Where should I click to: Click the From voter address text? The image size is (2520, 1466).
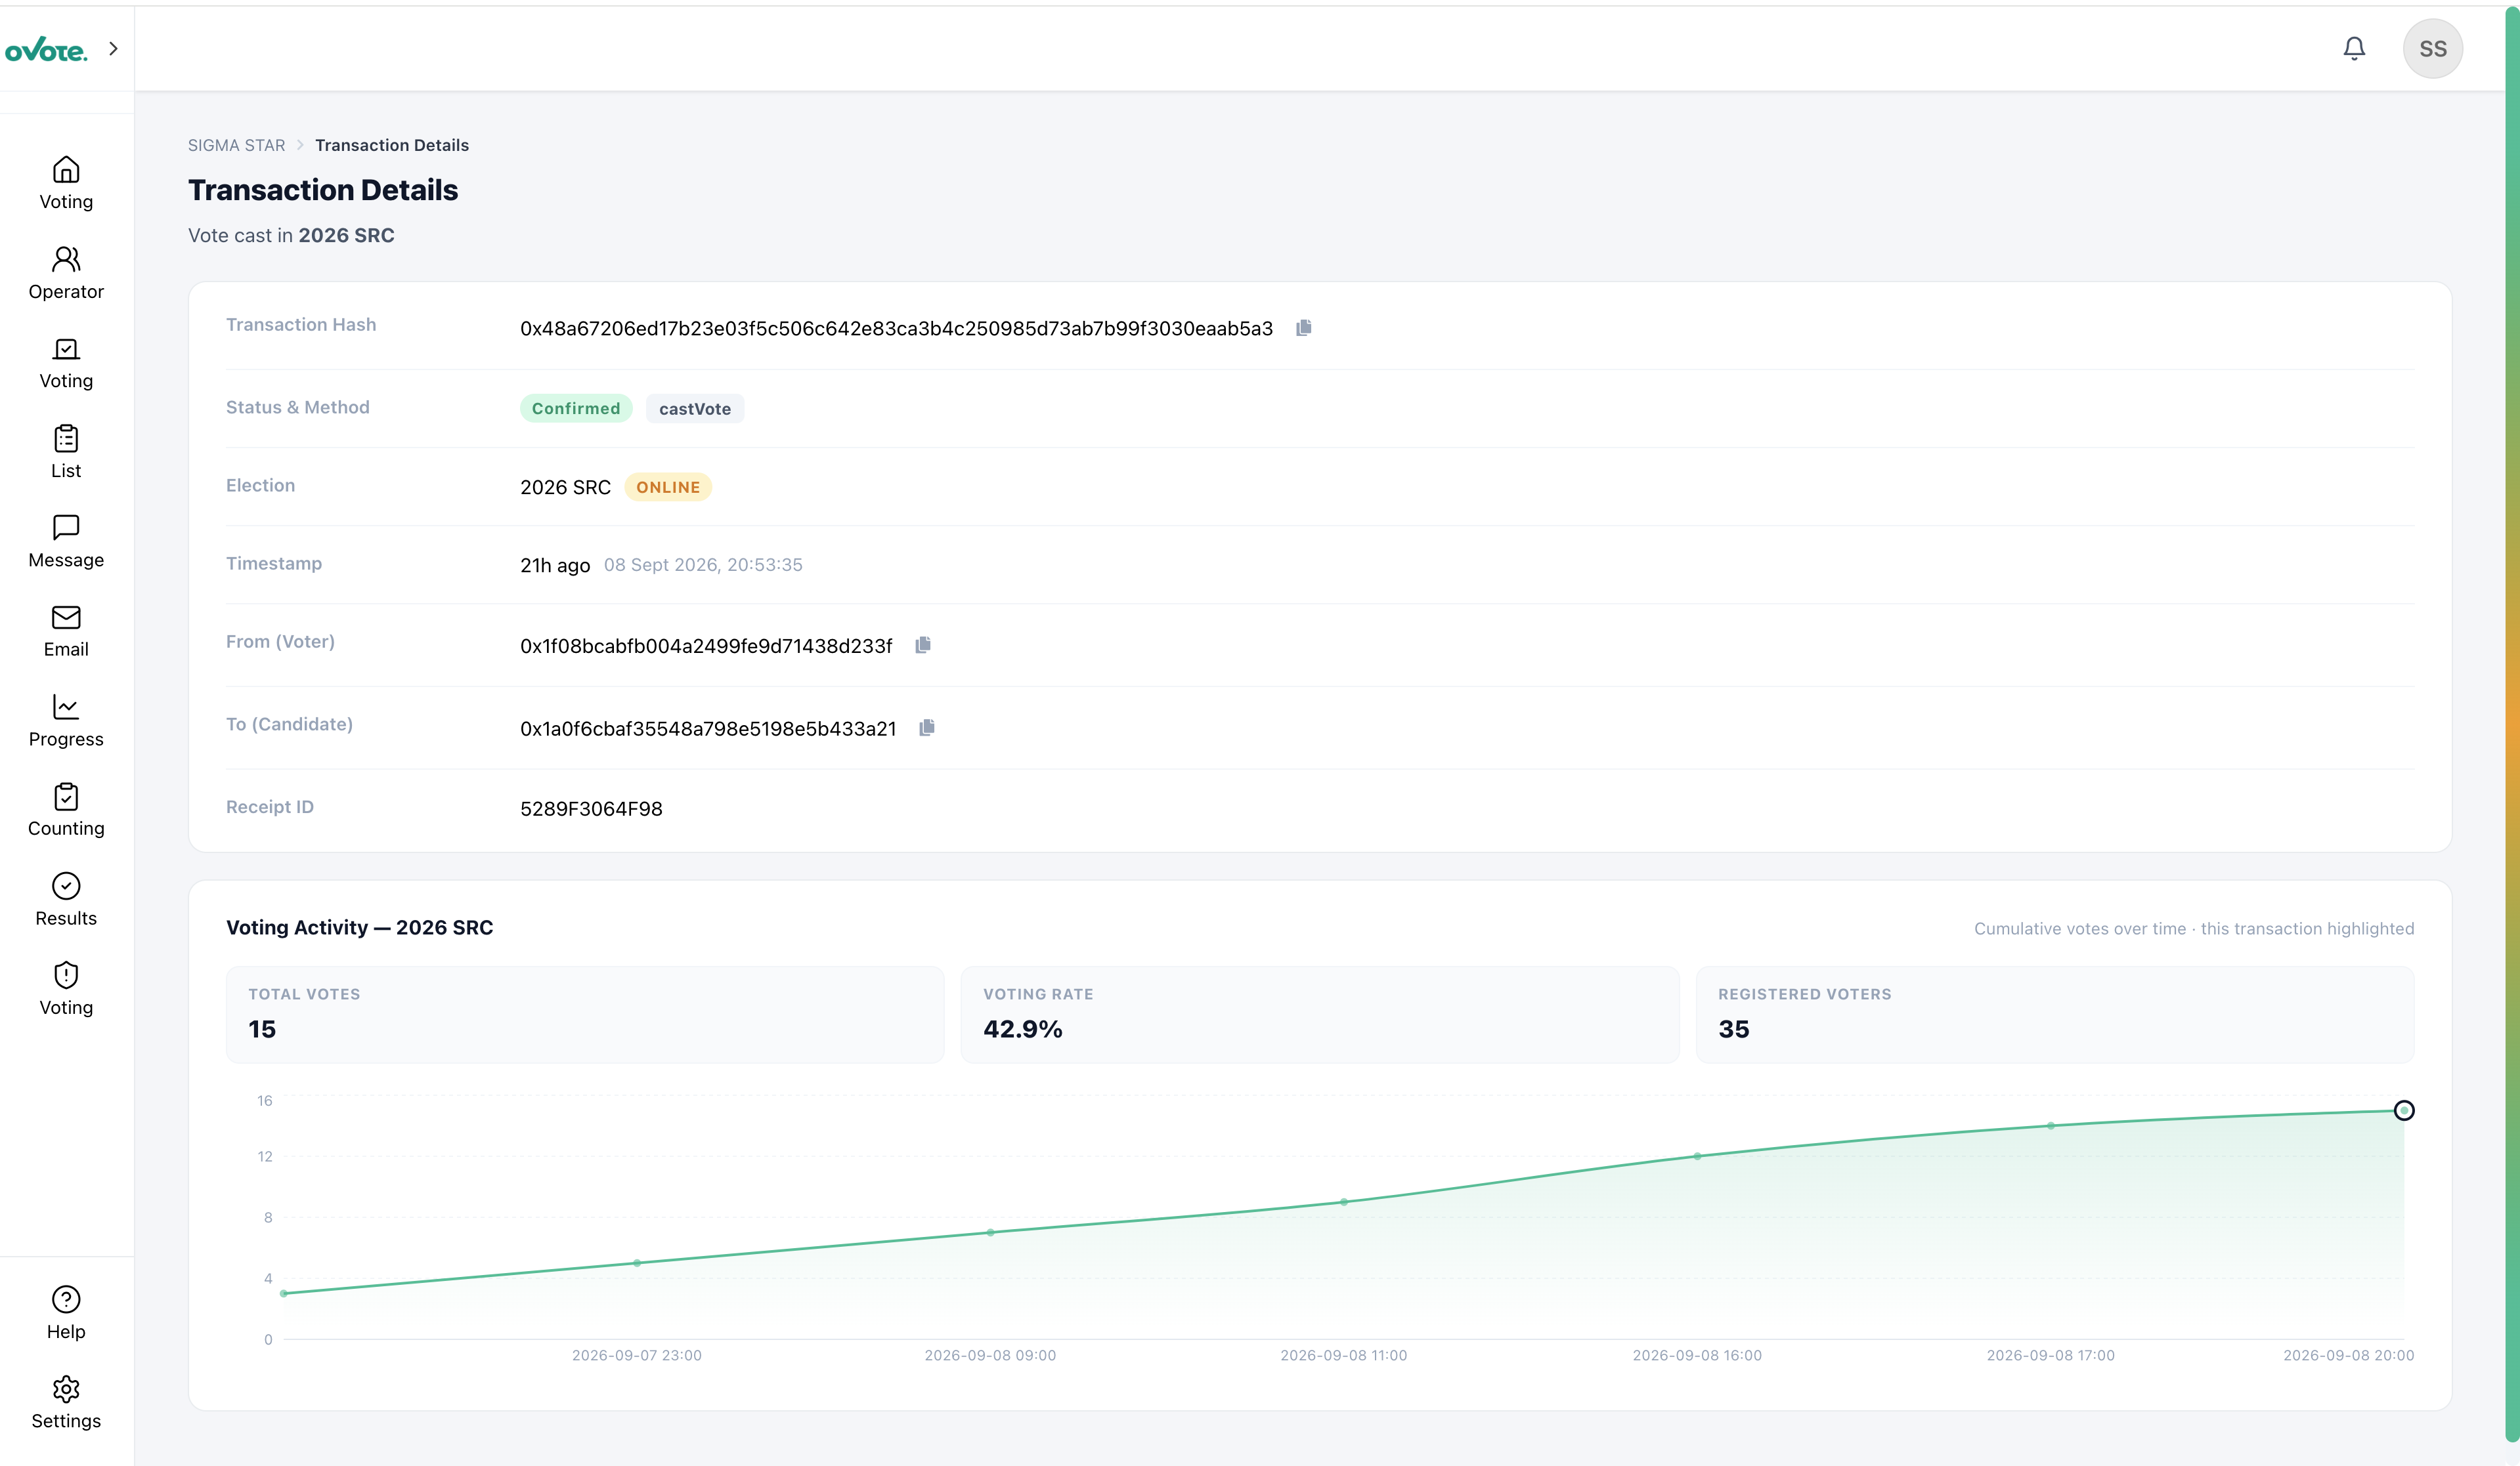706,646
